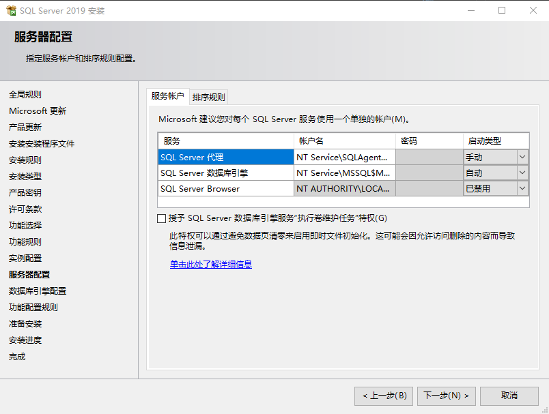Click 功能规则 step in sidebar
549x414 pixels.
[25, 241]
